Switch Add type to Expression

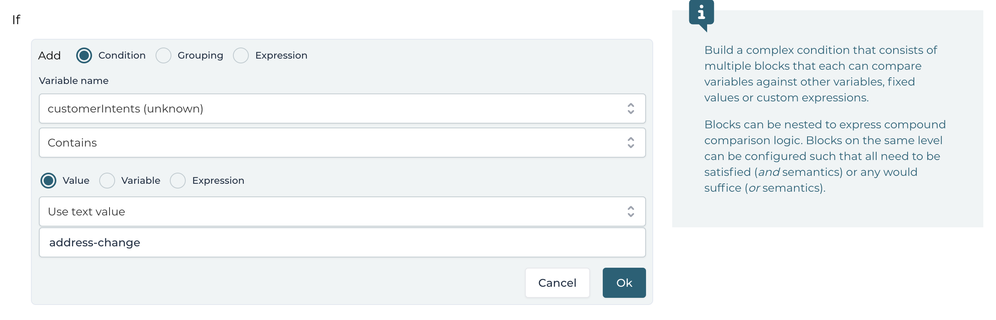pos(241,56)
